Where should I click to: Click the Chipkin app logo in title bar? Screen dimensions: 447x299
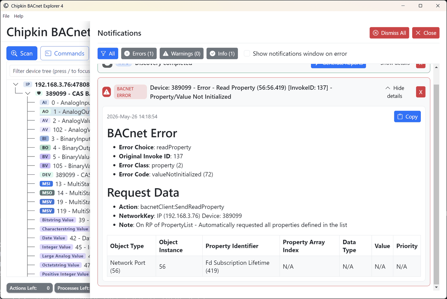pyautogui.click(x=6, y=5)
